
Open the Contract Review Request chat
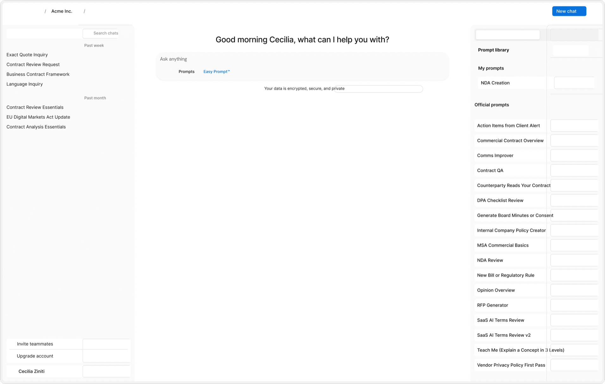coord(33,64)
